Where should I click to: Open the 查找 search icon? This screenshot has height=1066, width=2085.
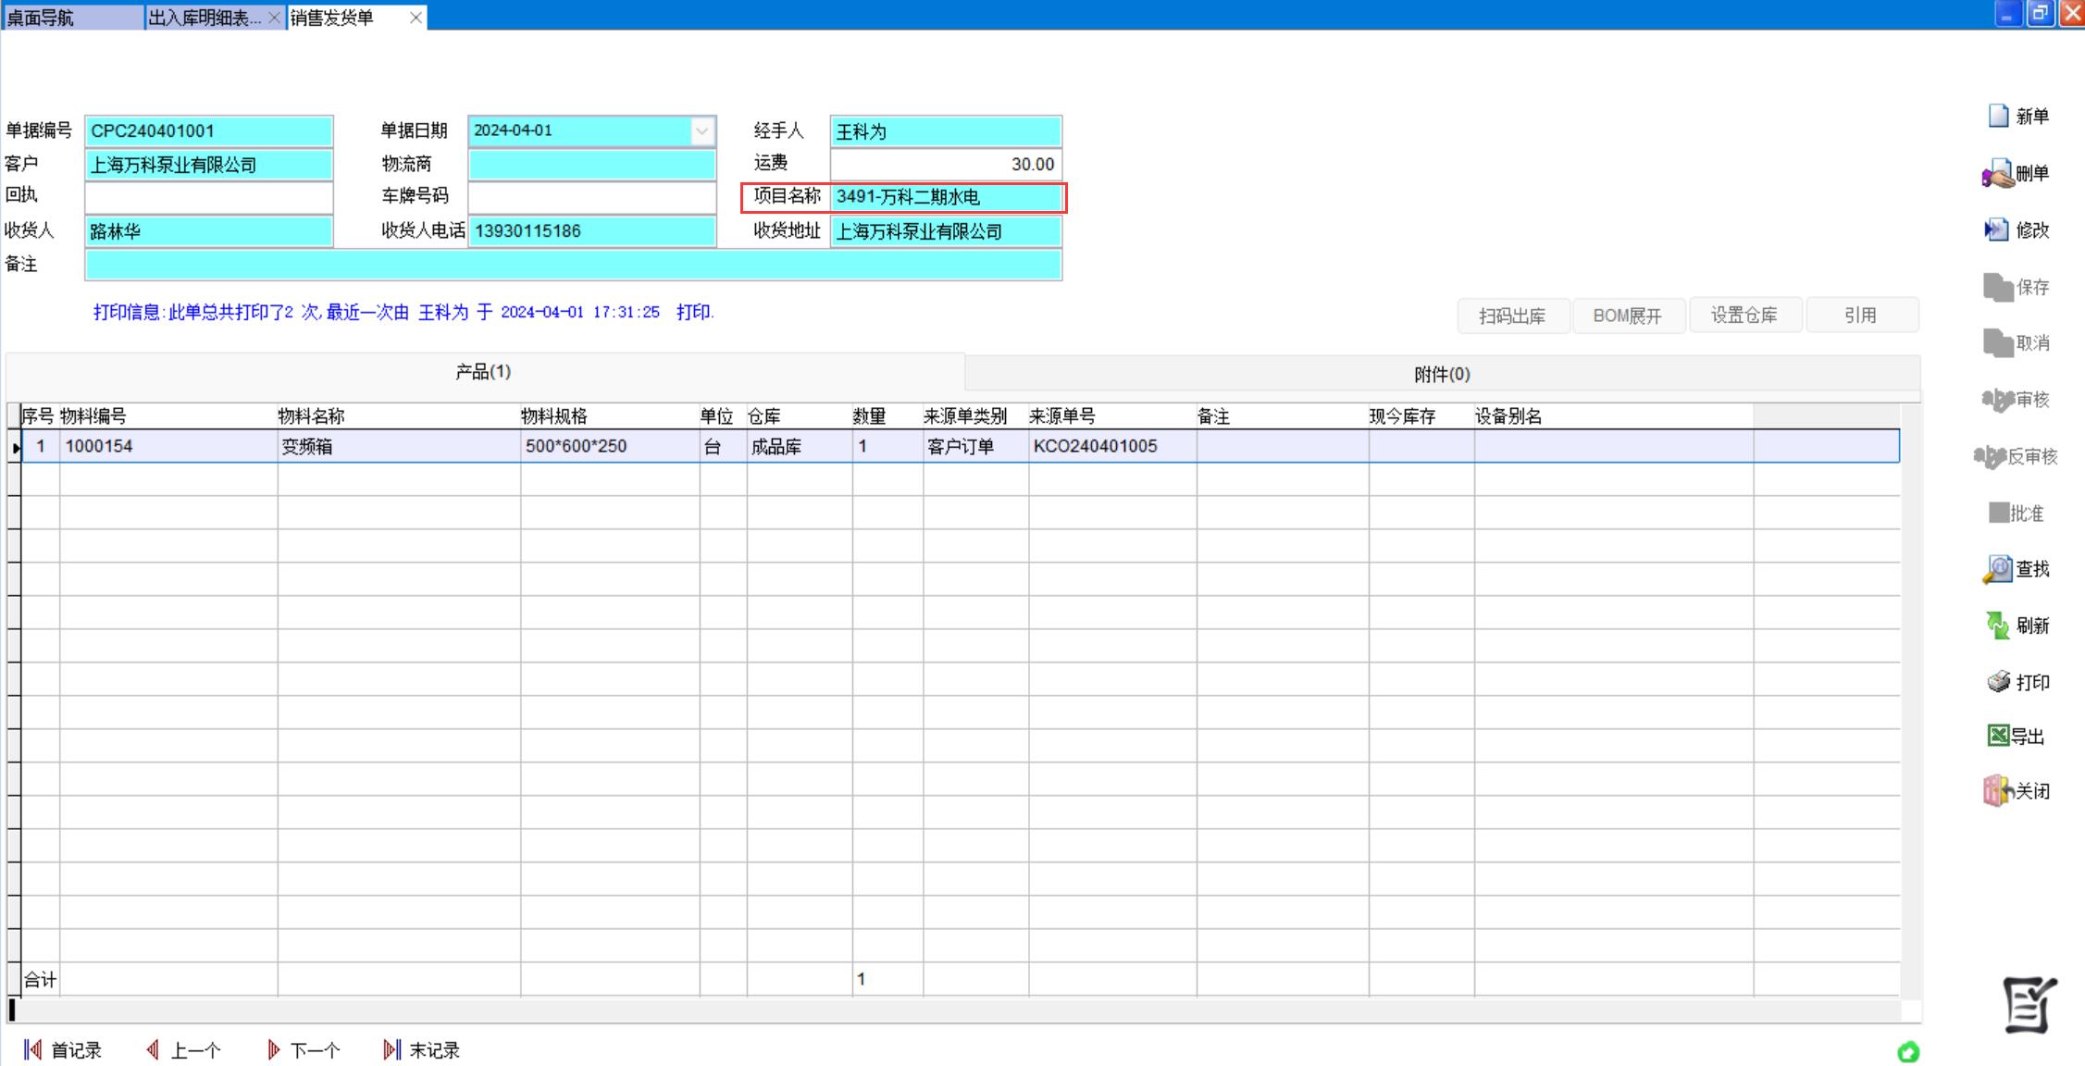(1998, 568)
